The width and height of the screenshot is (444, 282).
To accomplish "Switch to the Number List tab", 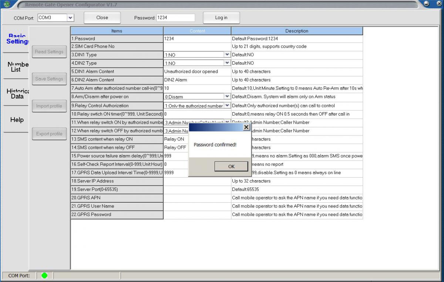I will 16,67.
